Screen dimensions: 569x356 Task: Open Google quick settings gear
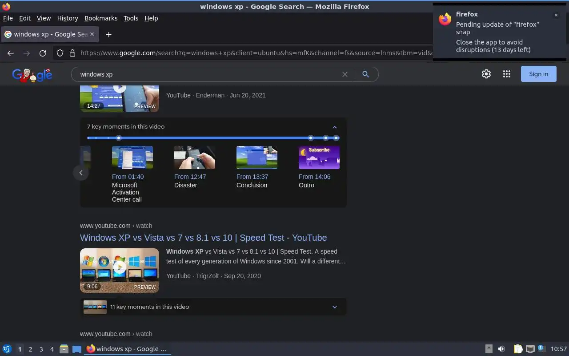pyautogui.click(x=486, y=74)
